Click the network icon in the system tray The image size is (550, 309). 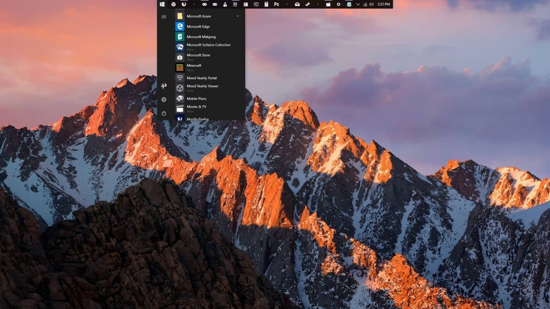366,4
